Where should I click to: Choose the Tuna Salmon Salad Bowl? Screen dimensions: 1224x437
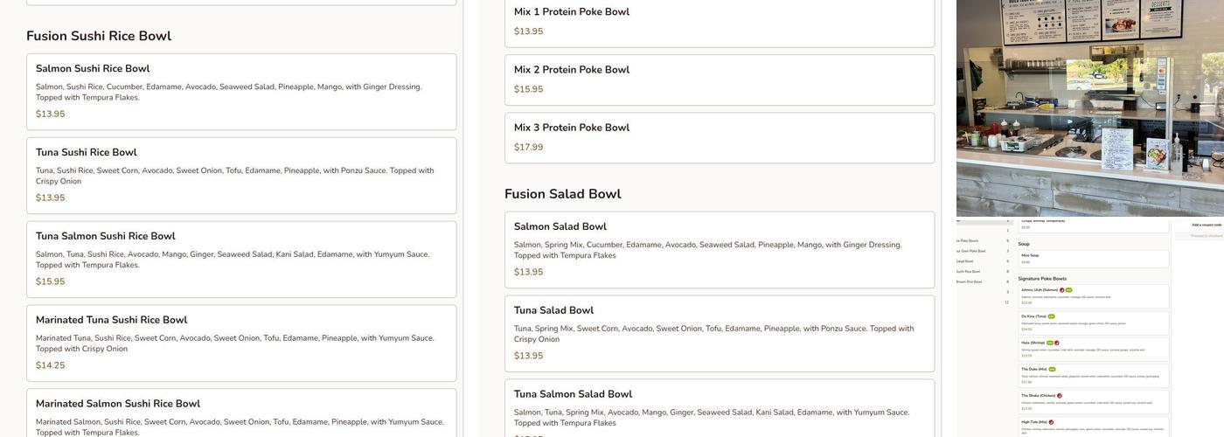(x=573, y=395)
